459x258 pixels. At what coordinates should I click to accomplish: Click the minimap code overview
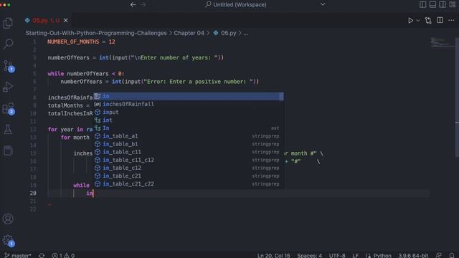tap(442, 42)
